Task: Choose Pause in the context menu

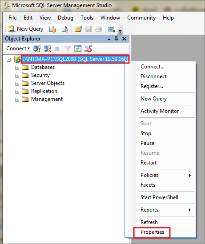Action: [161, 143]
